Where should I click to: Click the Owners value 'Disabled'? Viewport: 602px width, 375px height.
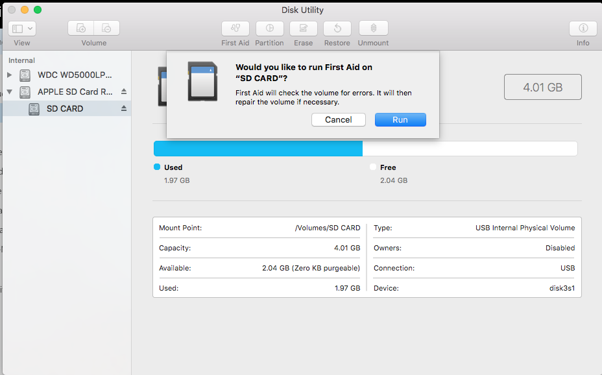pos(560,248)
